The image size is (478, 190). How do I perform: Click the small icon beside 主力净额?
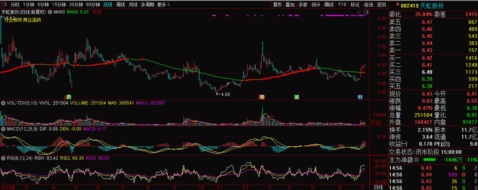[417, 160]
